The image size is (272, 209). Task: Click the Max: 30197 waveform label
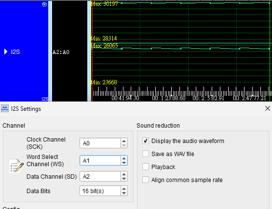tap(105, 4)
